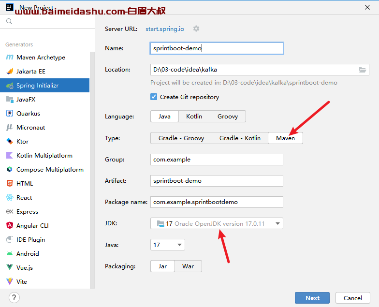Select the Spring Initializr generator
The image size is (379, 307).
(x=44, y=85)
